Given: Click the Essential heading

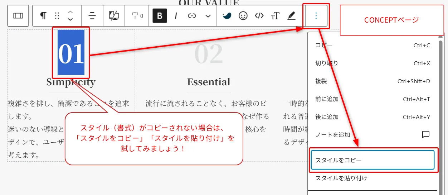Looking at the screenshot, I should pos(209,82).
